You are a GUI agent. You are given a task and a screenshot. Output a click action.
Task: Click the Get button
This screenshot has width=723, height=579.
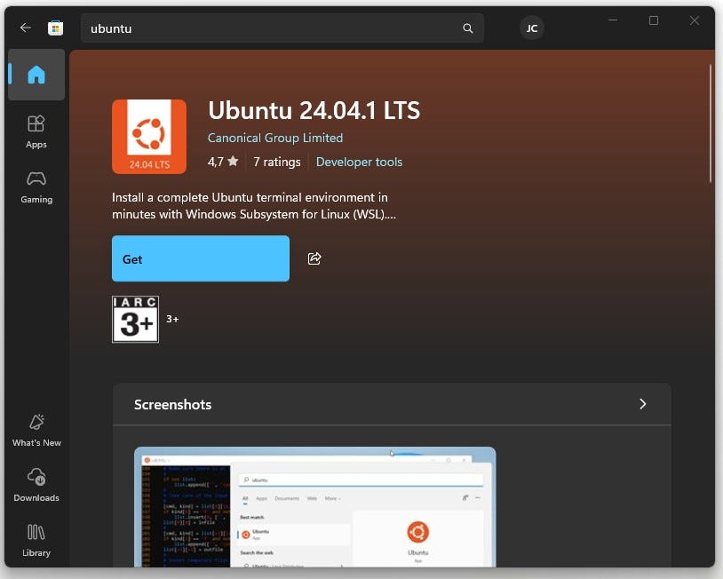(x=201, y=258)
